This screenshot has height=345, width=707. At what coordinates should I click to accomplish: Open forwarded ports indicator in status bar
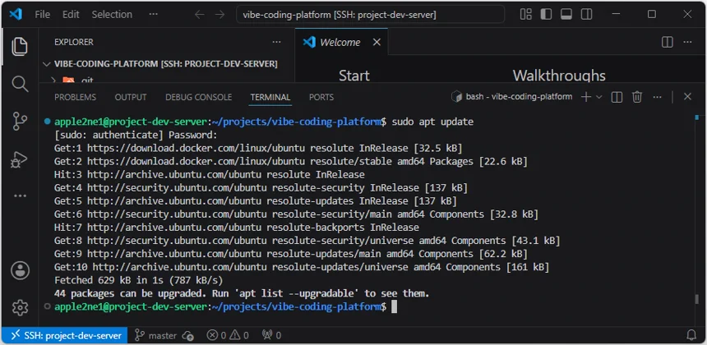[272, 335]
